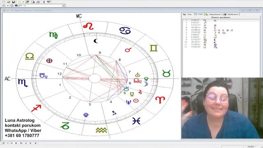
Task: Click the Virgo sign glyph on chart
Action: click(x=53, y=35)
